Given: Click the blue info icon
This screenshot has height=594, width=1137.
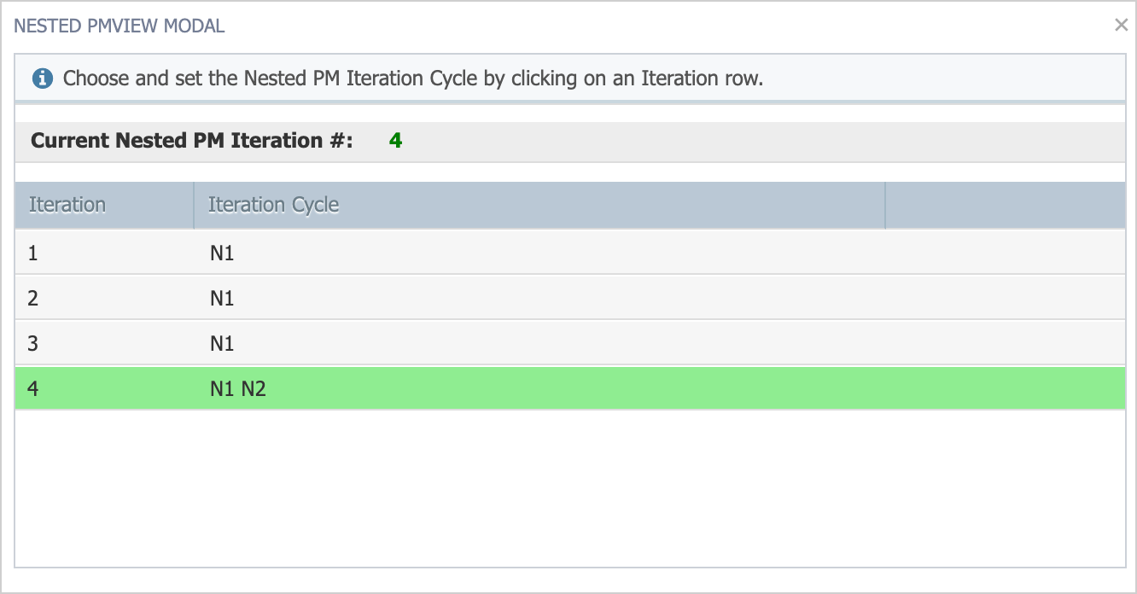Looking at the screenshot, I should click(43, 79).
